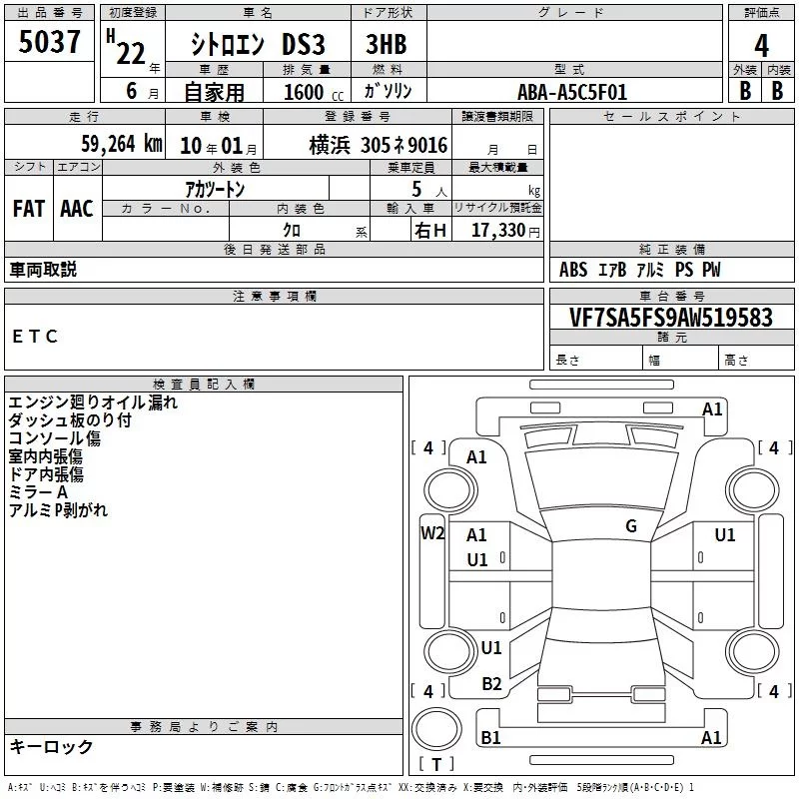Select the inspection date 10年01月
799x799 pixels.
click(218, 146)
